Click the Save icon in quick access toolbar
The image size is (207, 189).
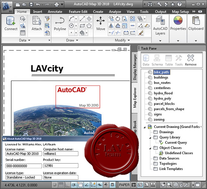[31, 5]
